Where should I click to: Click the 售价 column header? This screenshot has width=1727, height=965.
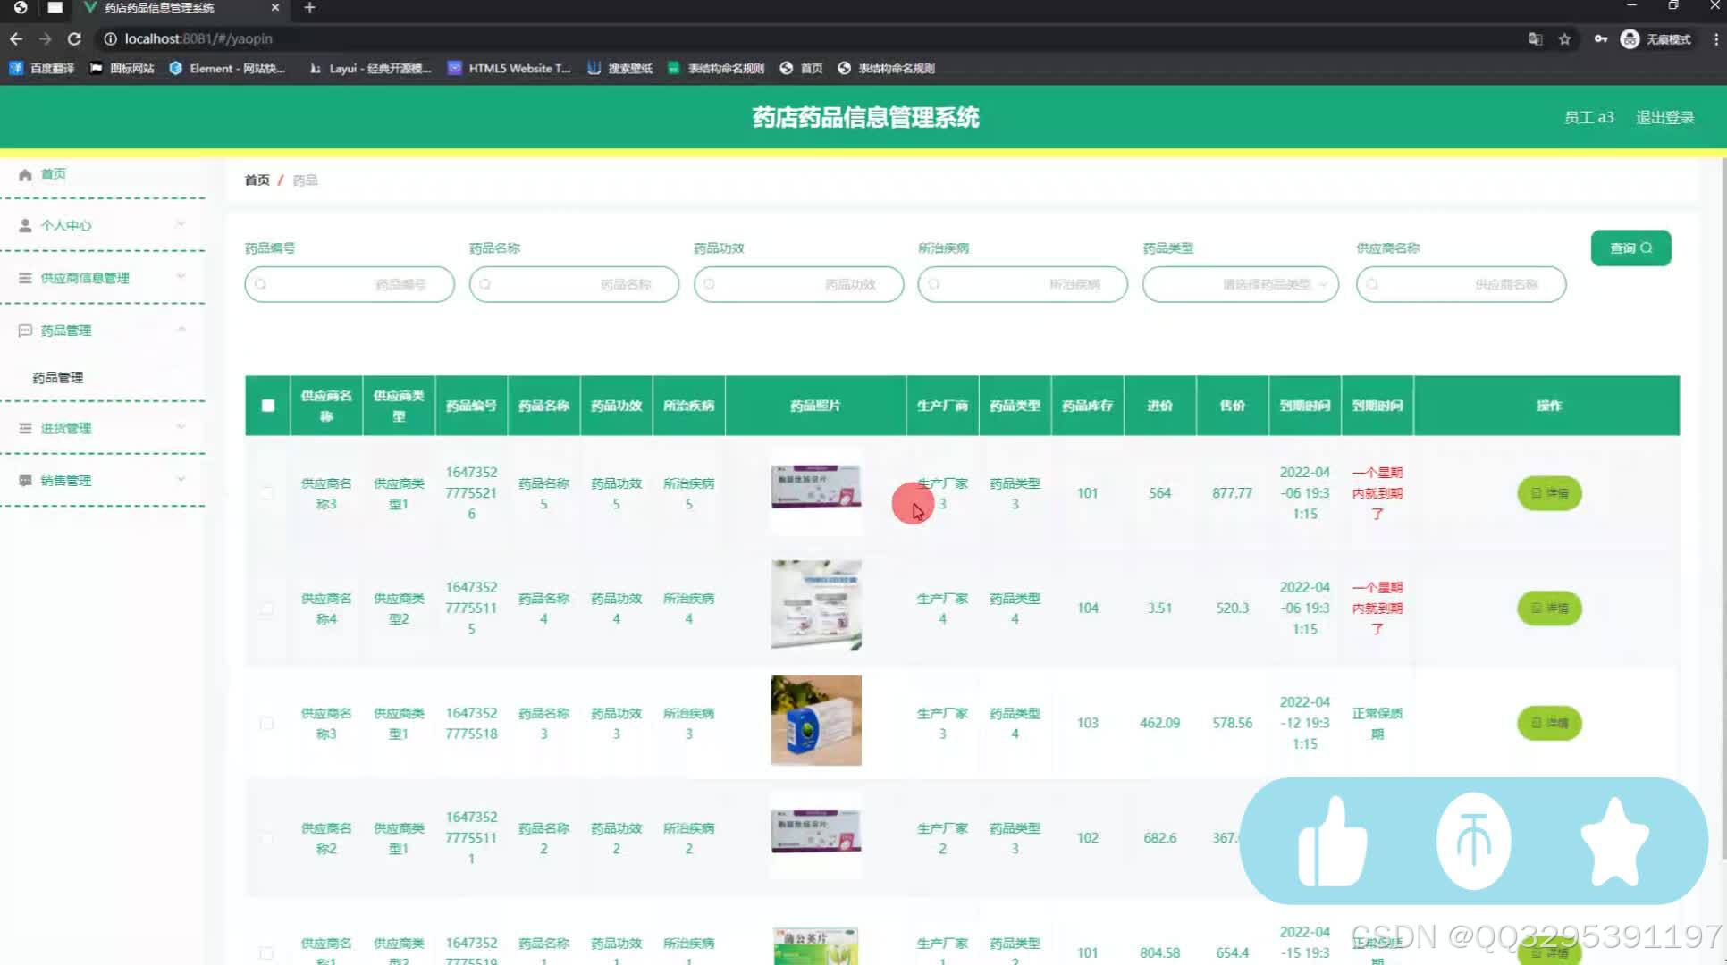click(x=1232, y=406)
